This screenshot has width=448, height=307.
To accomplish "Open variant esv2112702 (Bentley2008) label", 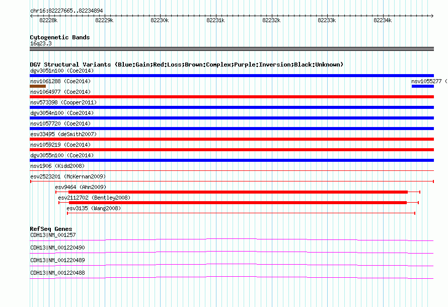I will pos(94,198).
